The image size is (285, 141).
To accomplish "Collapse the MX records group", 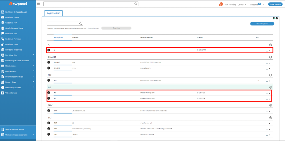I will (271, 75).
